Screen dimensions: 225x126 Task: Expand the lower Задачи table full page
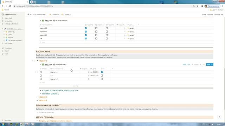[201, 64]
